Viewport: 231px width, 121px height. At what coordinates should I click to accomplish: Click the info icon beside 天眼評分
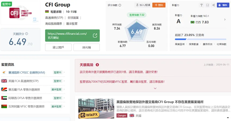point(26,34)
